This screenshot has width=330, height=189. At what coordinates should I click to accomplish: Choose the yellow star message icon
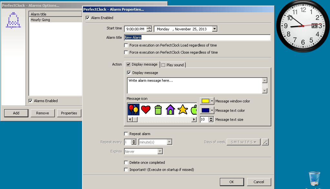tap(182, 110)
